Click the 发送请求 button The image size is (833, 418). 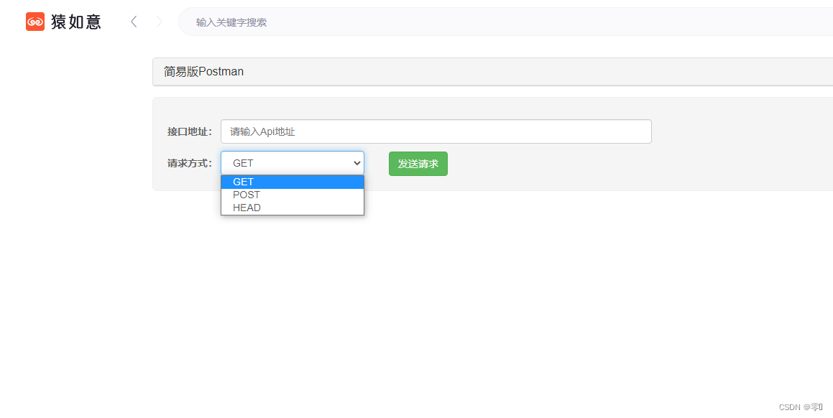(x=418, y=164)
